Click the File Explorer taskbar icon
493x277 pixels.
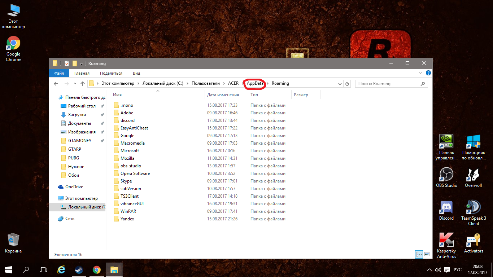[114, 269]
